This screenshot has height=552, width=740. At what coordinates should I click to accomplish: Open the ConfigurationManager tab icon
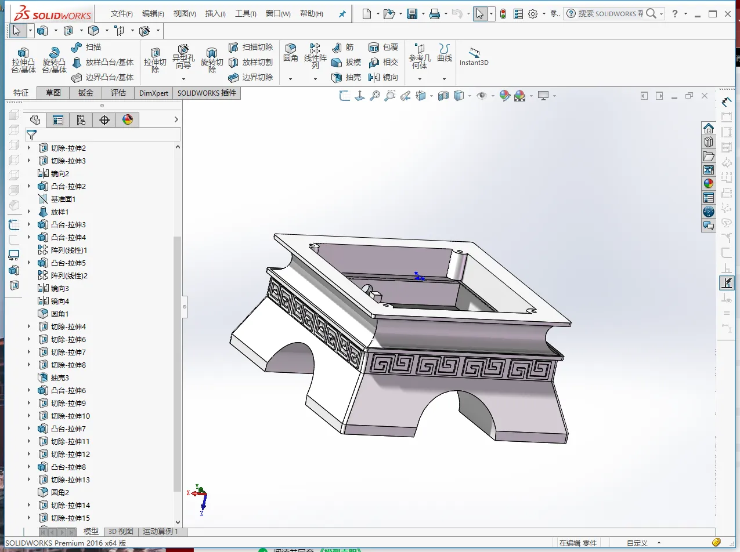[81, 120]
